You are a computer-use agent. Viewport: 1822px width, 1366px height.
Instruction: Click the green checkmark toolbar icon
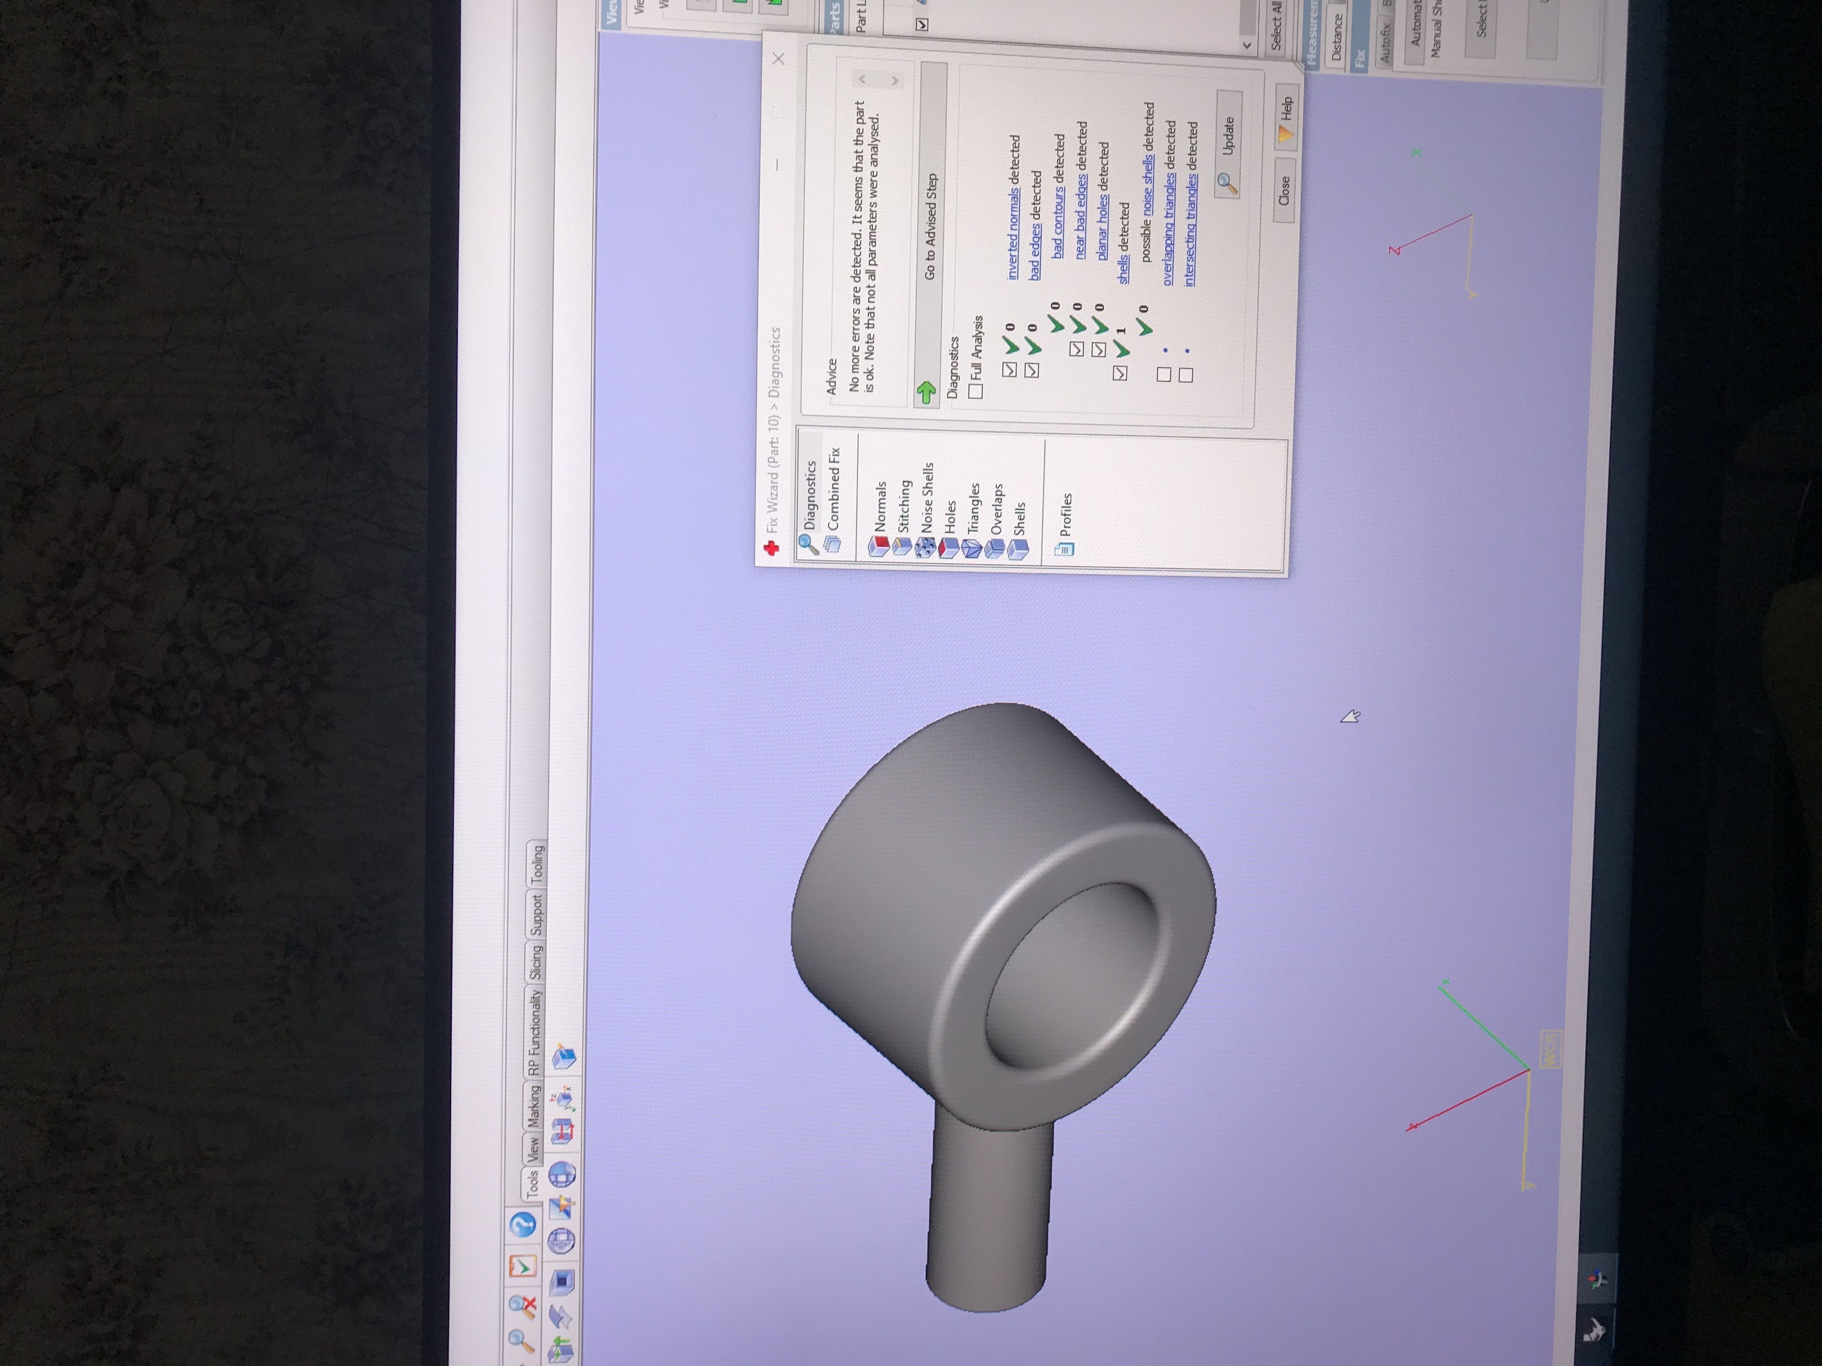pyautogui.click(x=522, y=1266)
